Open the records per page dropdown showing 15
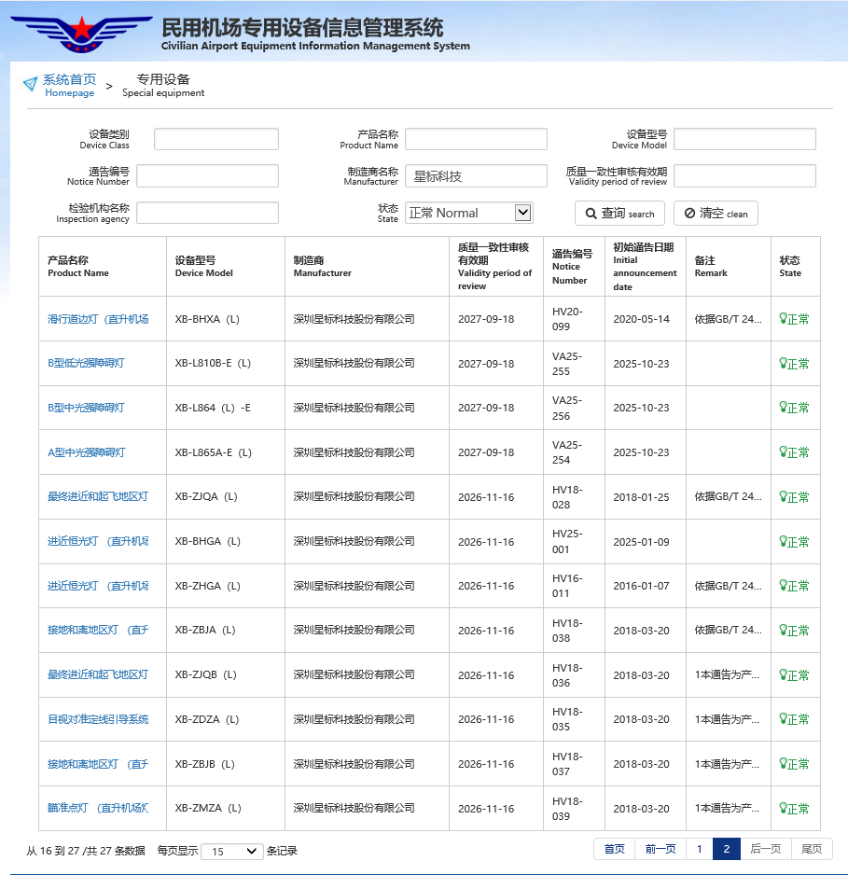Image resolution: width=848 pixels, height=875 pixels. 231,851
